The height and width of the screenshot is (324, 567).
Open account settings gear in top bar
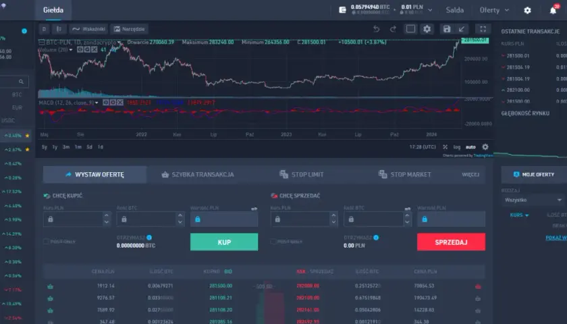tap(528, 11)
